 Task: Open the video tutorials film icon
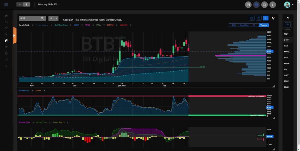pos(248,4)
